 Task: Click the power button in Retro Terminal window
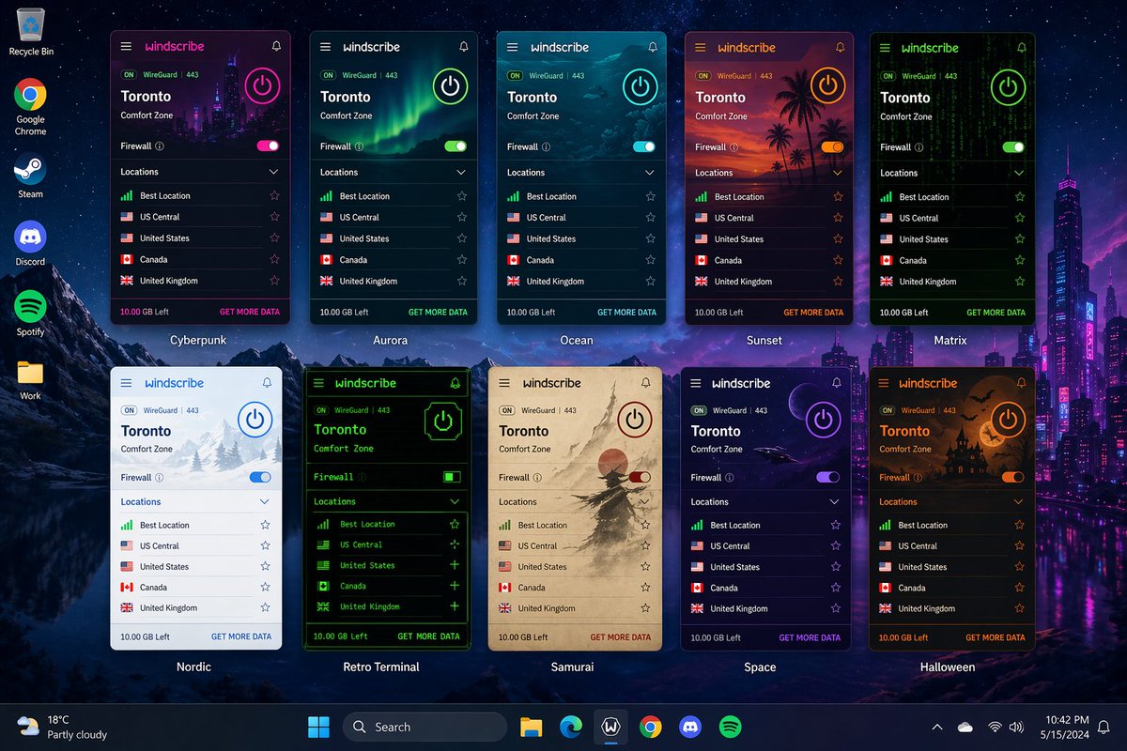click(443, 421)
